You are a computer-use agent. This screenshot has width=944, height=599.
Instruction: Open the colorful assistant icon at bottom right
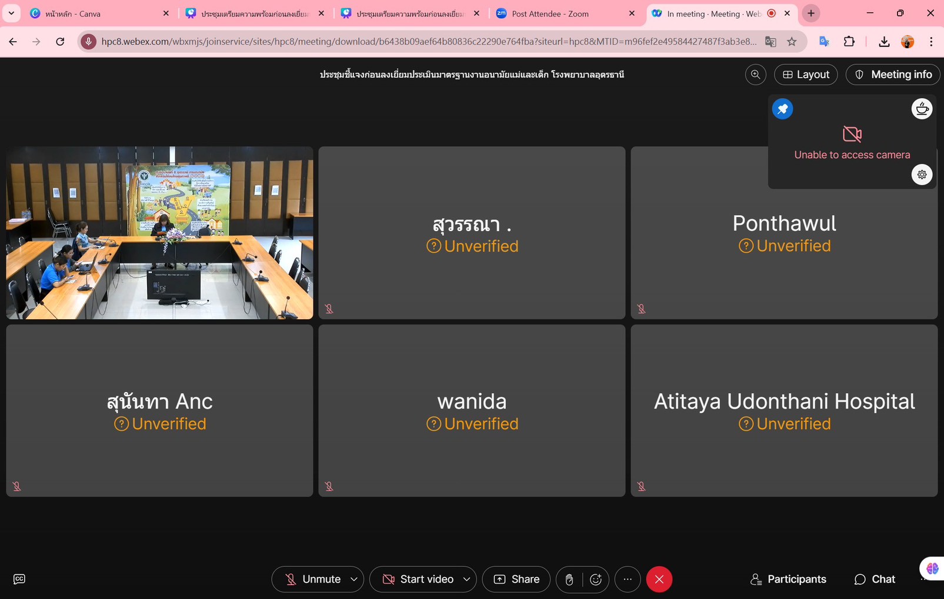click(x=932, y=568)
